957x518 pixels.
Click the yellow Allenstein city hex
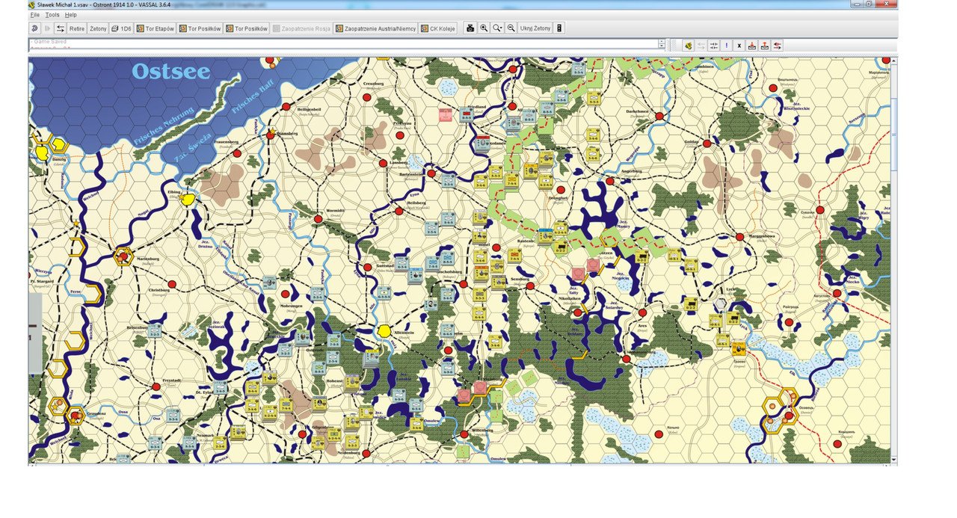[384, 330]
